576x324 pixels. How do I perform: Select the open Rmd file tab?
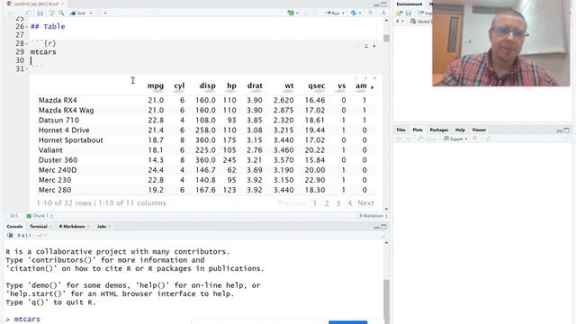36,4
